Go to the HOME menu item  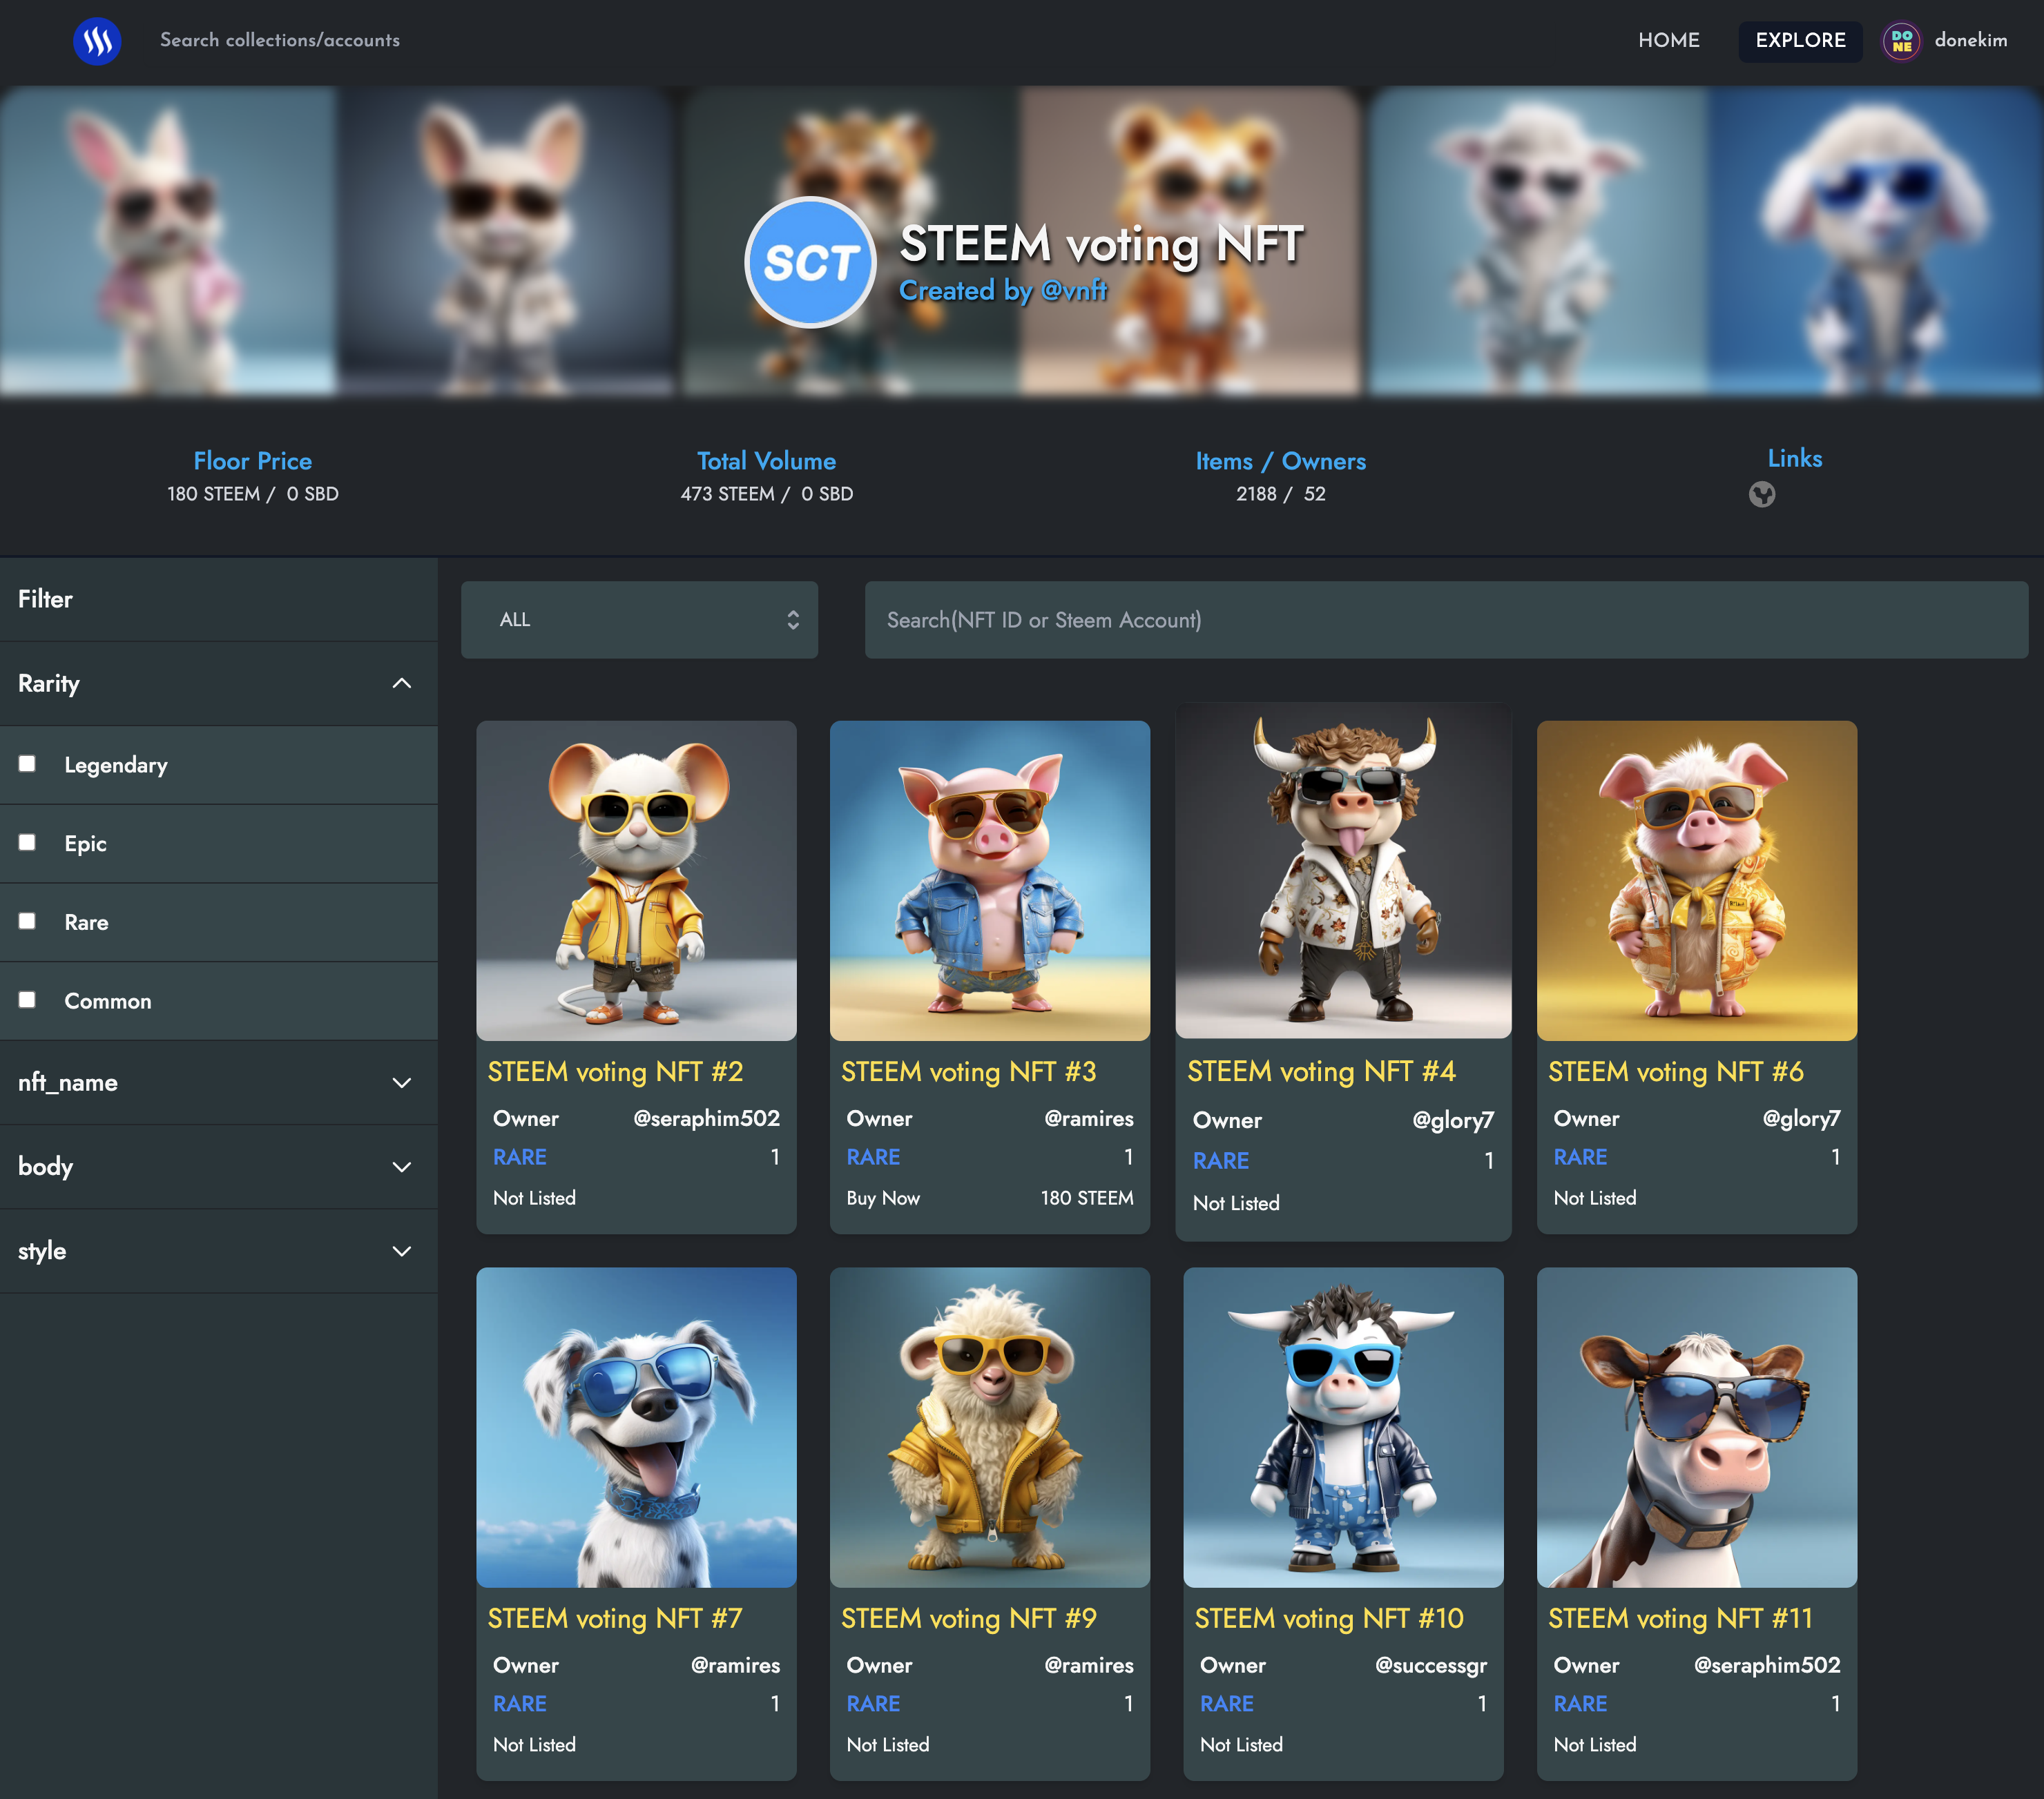[x=1668, y=41]
